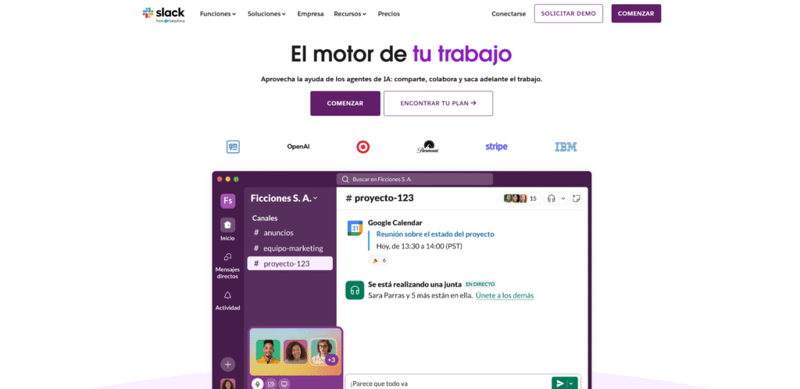Click the EN DIRECTO badge
The height and width of the screenshot is (389, 800).
pos(480,284)
